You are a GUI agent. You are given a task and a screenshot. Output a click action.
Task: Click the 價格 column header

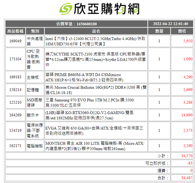[182, 31]
